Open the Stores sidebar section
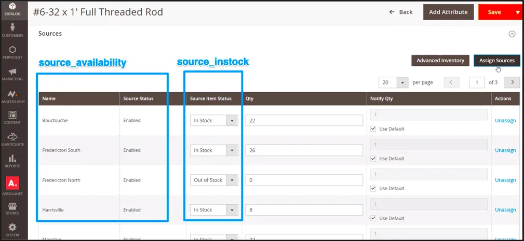 pos(12,209)
